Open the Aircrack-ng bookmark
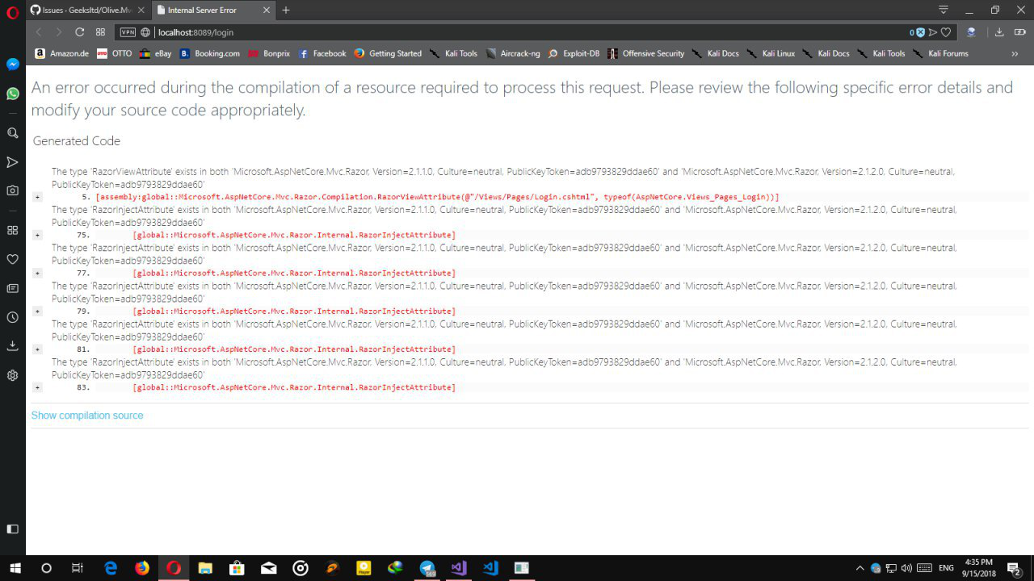This screenshot has height=581, width=1034. pyautogui.click(x=512, y=53)
